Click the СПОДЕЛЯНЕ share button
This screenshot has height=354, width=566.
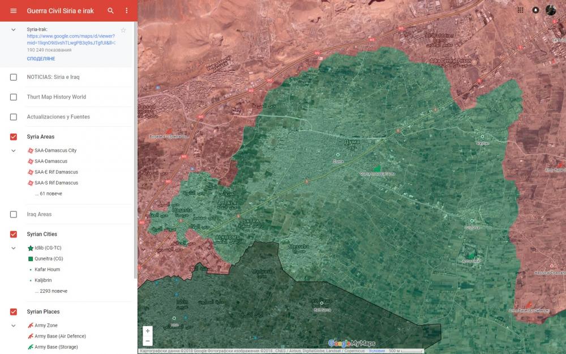pyautogui.click(x=41, y=58)
